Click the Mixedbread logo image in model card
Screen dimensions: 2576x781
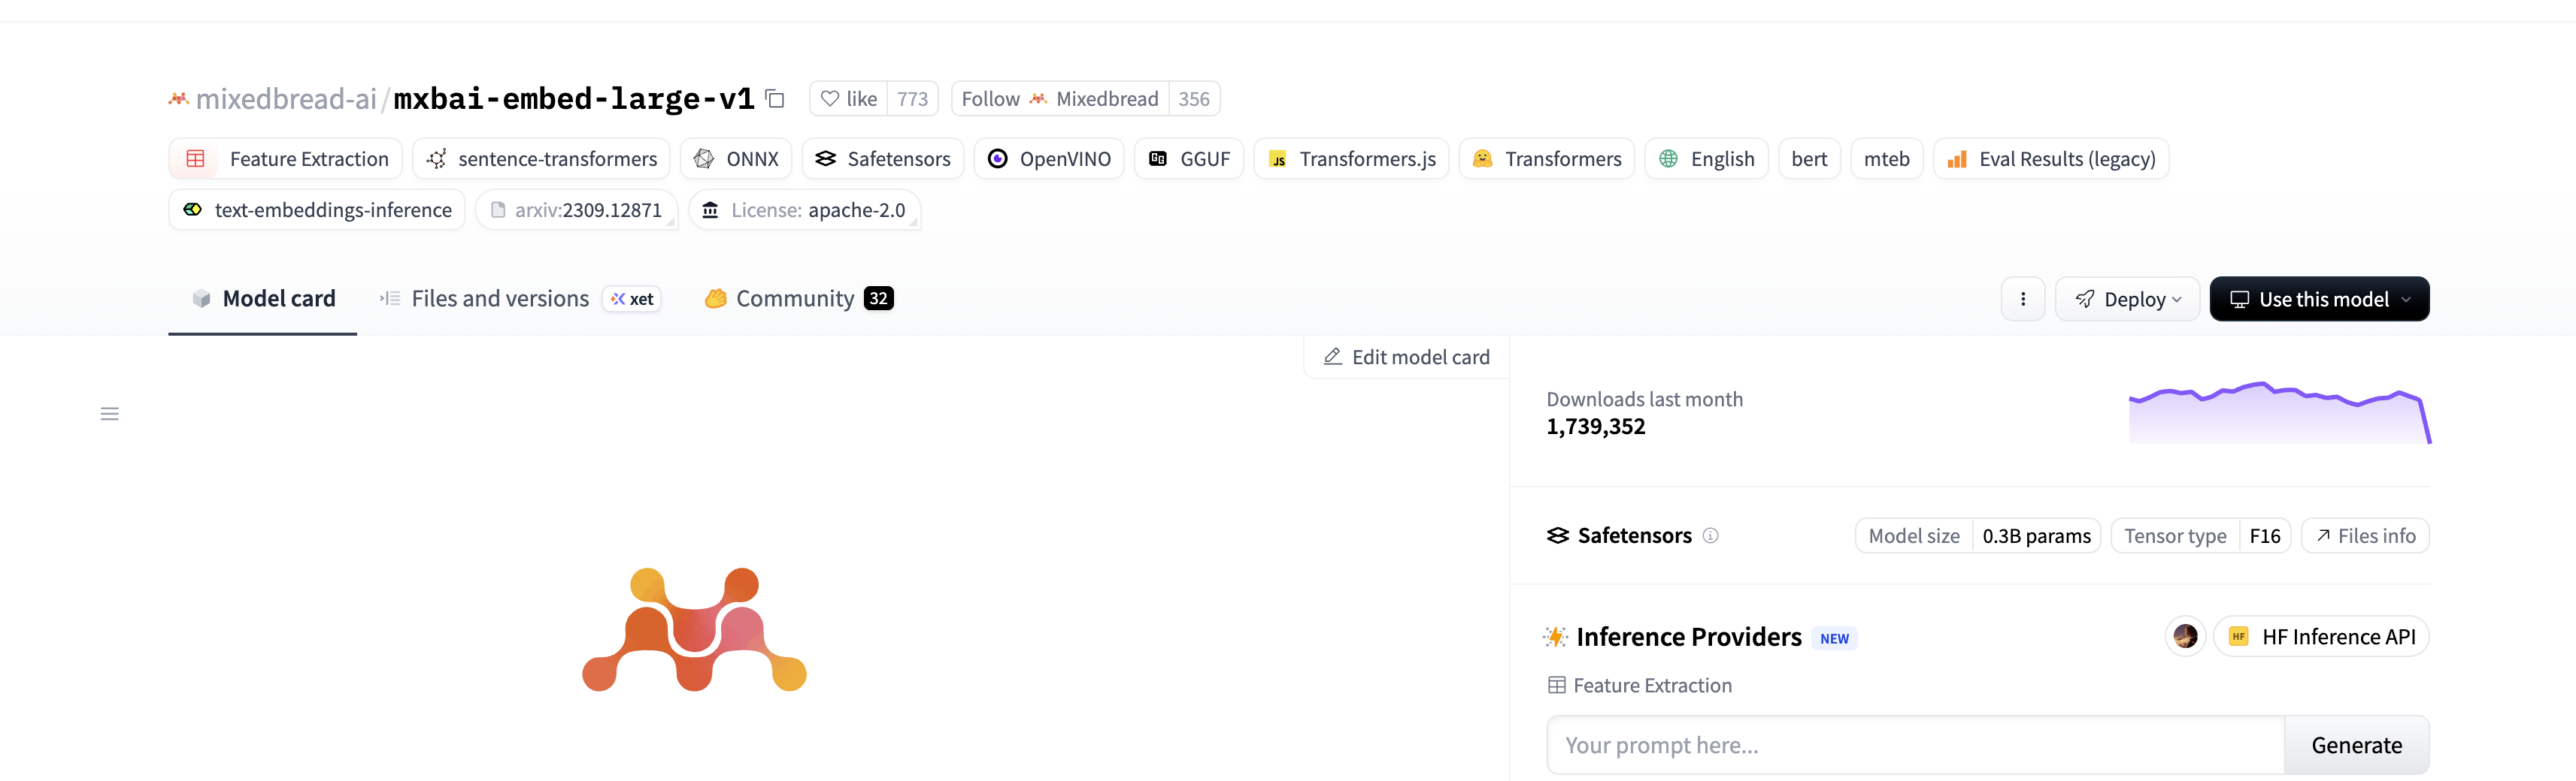694,629
